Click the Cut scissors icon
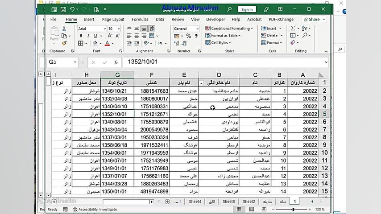Image resolution: width=381 pixels, height=214 pixels. [64, 29]
